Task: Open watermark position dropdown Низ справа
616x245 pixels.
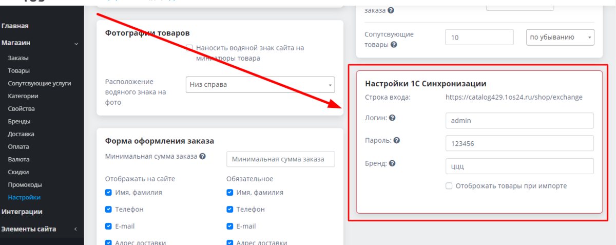Action: 260,85
